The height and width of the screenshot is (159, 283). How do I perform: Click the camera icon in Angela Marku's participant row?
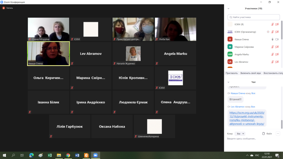(277, 54)
